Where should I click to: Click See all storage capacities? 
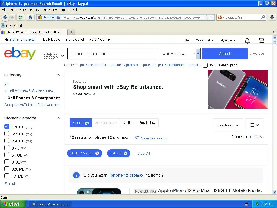[10, 184]
